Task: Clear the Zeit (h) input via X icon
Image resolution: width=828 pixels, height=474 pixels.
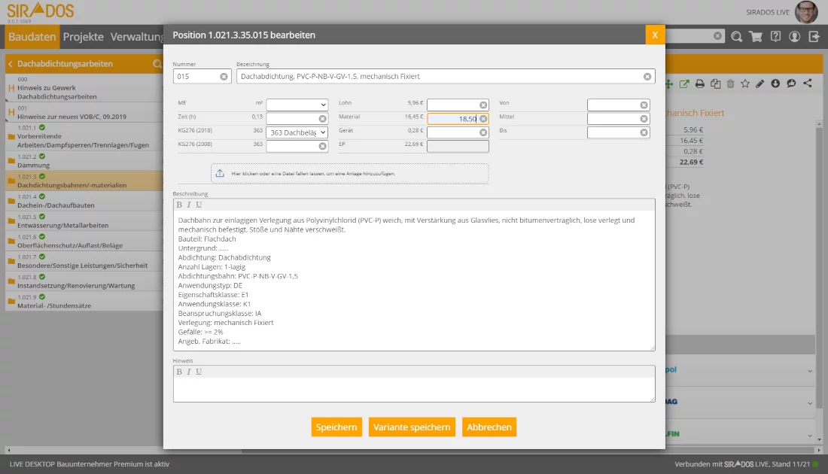Action: click(x=322, y=119)
